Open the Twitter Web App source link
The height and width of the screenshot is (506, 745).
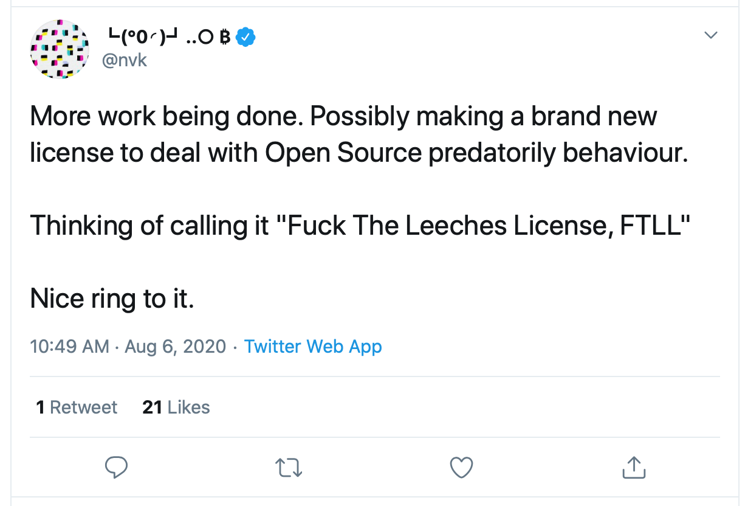pos(313,347)
